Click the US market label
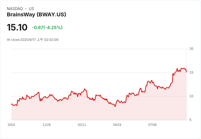201x139 pixels. point(31,9)
